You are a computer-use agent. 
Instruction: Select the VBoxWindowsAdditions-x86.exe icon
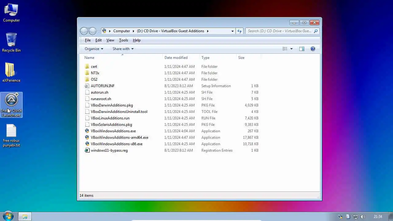pyautogui.click(x=87, y=144)
